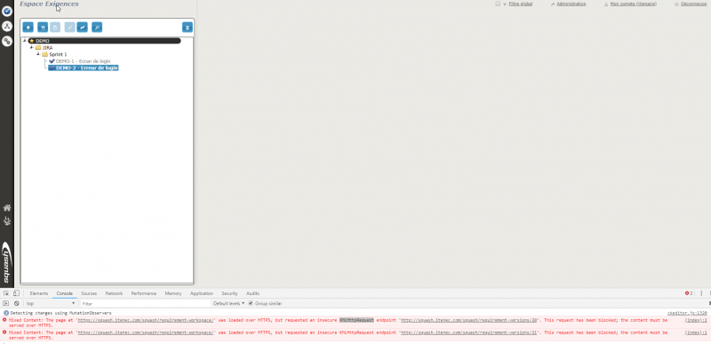Go to the home icon in sidebar
Image resolution: width=711 pixels, height=344 pixels.
click(x=7, y=208)
